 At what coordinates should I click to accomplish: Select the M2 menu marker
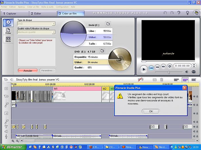(105, 89)
